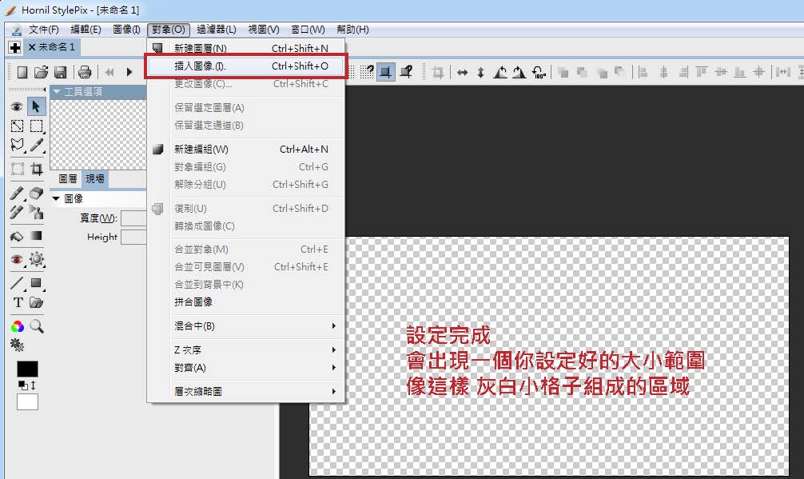Select the clone stamp tool

(x=37, y=212)
